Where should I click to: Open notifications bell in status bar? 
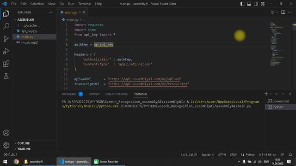[290, 154]
